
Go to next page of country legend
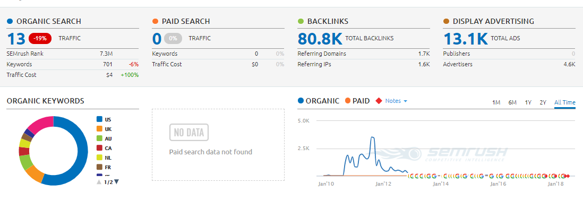(116, 182)
